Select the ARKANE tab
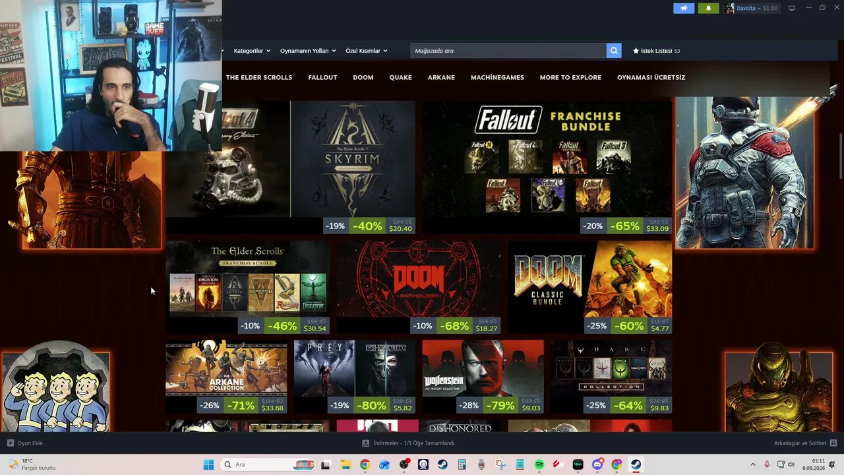The height and width of the screenshot is (475, 844). click(441, 77)
